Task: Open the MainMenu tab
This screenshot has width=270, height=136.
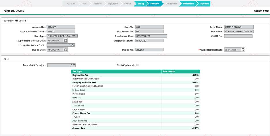Action: pos(188,4)
